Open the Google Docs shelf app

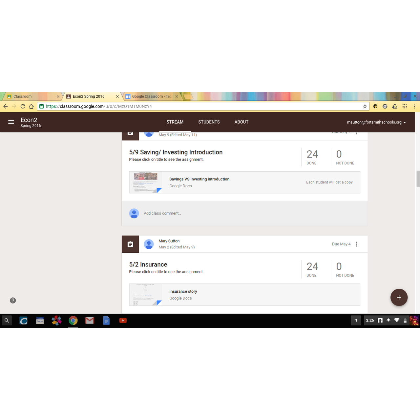[x=106, y=321]
